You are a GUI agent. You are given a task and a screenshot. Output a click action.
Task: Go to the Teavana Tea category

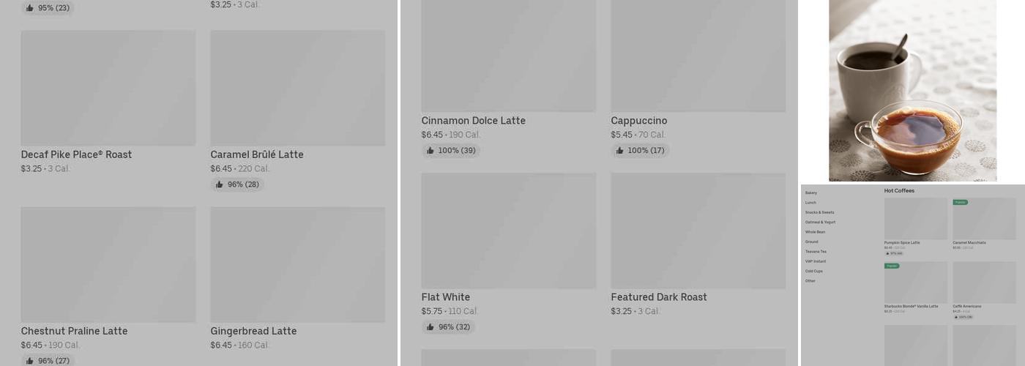(816, 251)
